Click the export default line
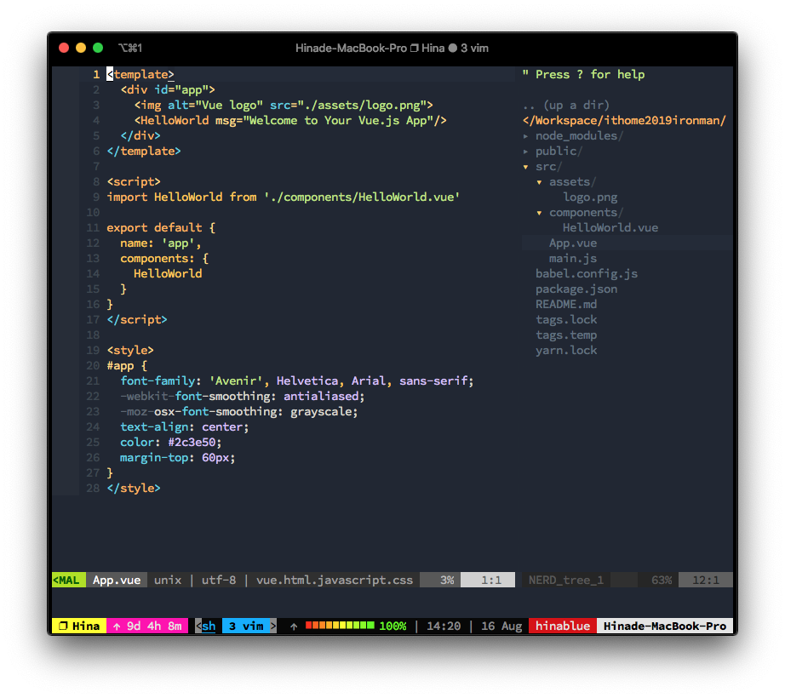The height and width of the screenshot is (698, 785). pos(161,227)
